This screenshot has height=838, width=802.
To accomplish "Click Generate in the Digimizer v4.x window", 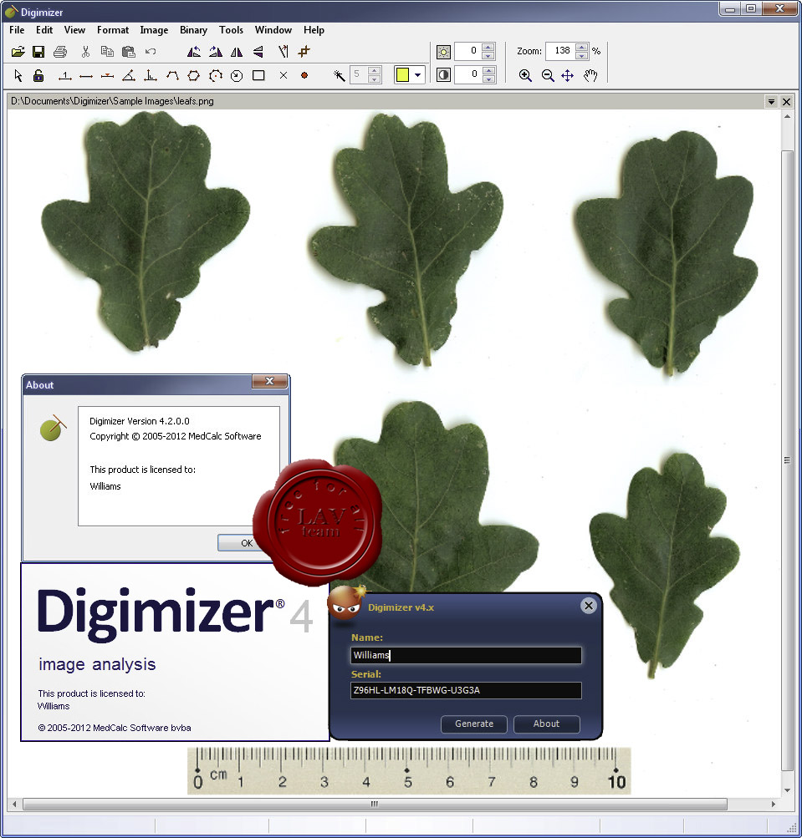I will pos(474,724).
